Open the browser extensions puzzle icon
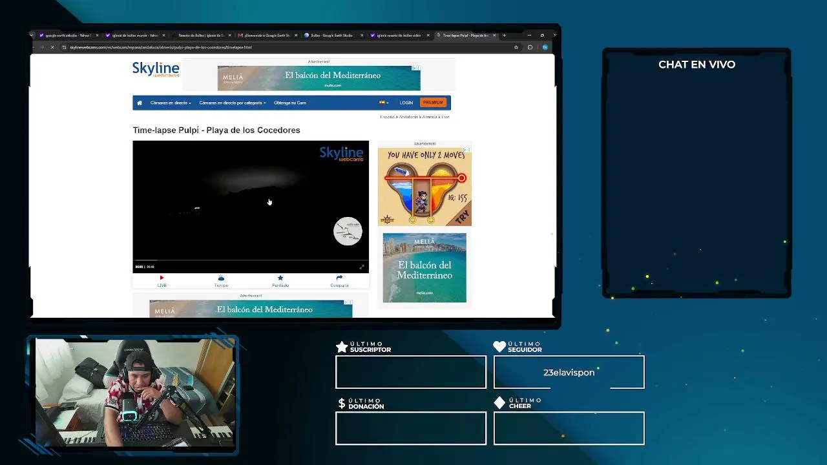The height and width of the screenshot is (465, 827). [x=530, y=47]
